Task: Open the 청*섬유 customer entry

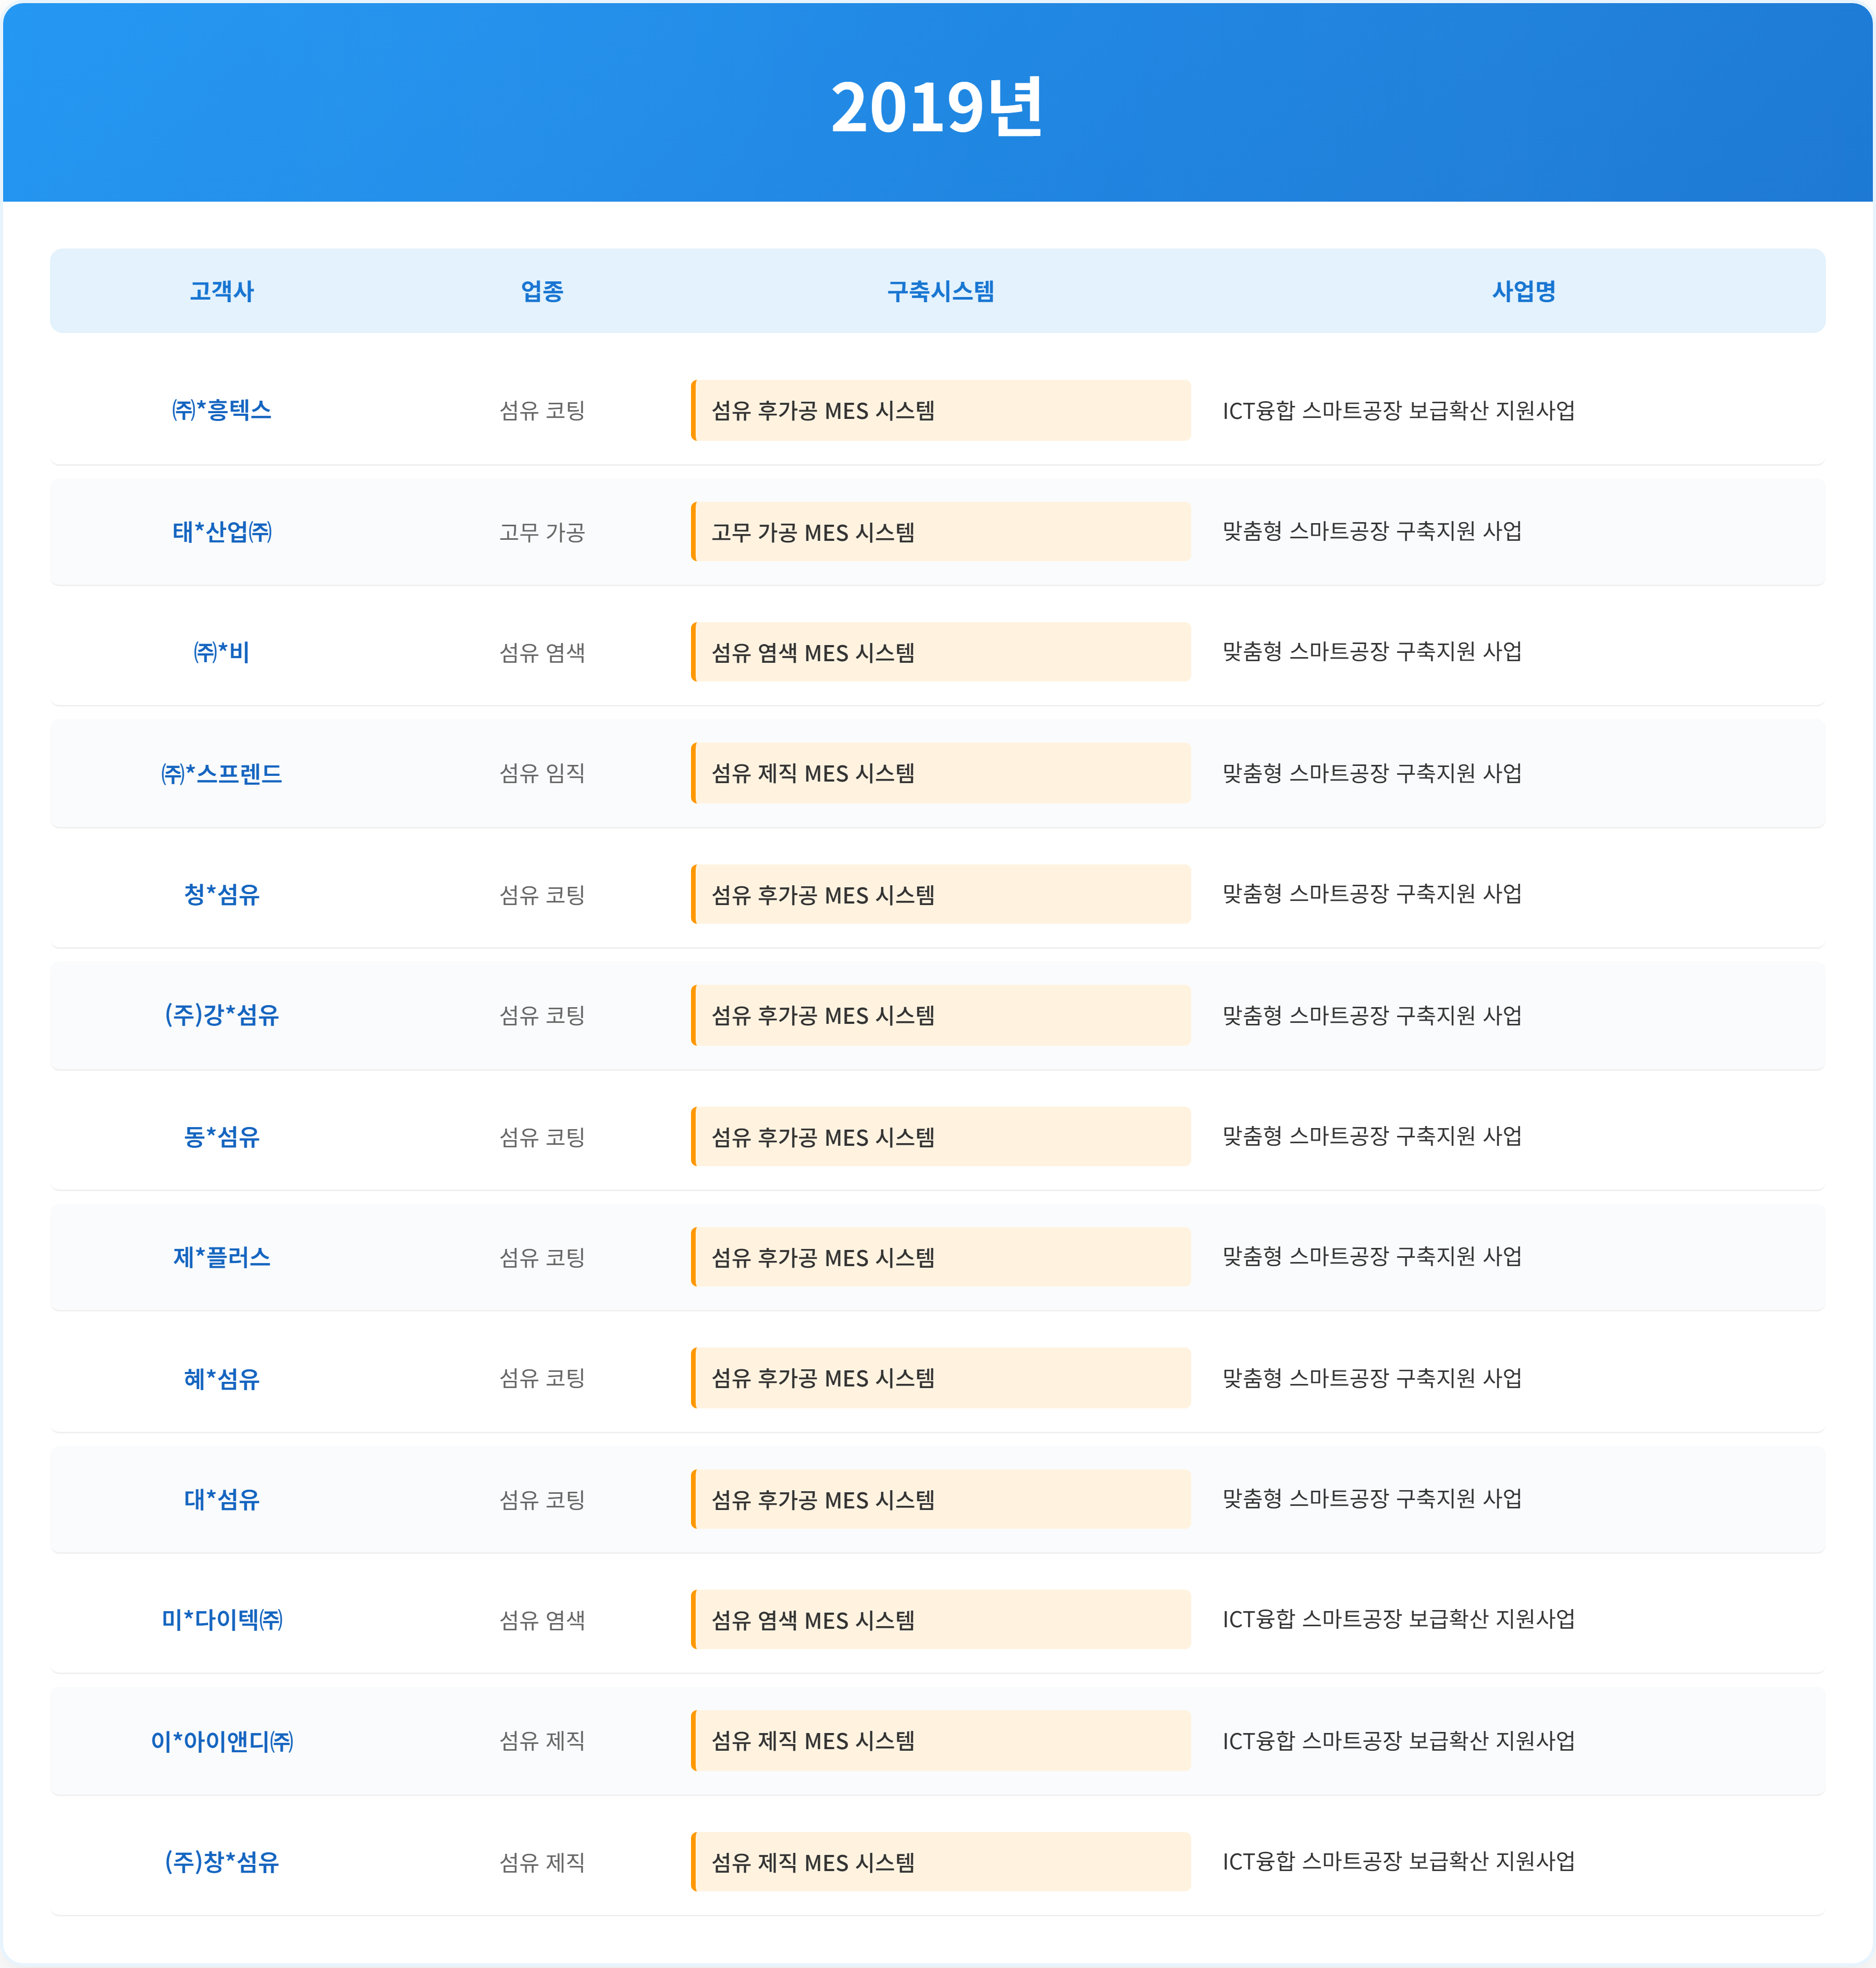Action: coord(222,894)
